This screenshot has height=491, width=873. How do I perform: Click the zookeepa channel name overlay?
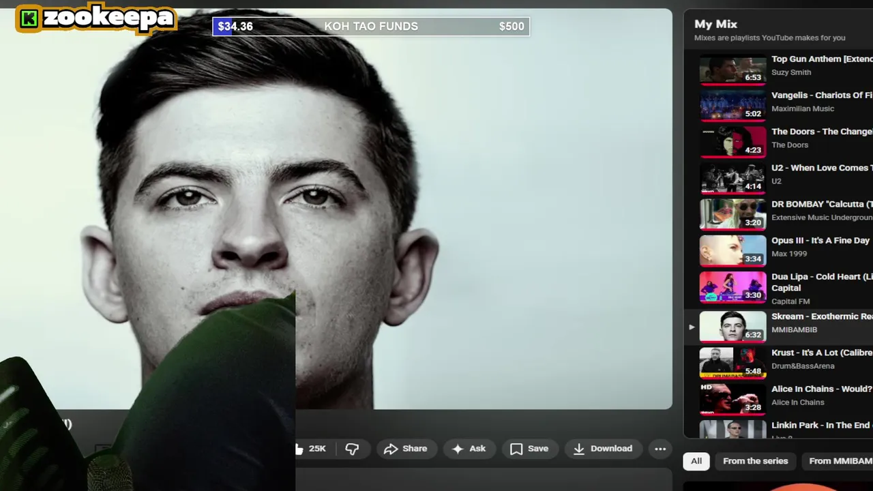(108, 17)
